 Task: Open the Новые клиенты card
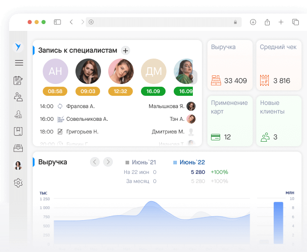click(278, 121)
